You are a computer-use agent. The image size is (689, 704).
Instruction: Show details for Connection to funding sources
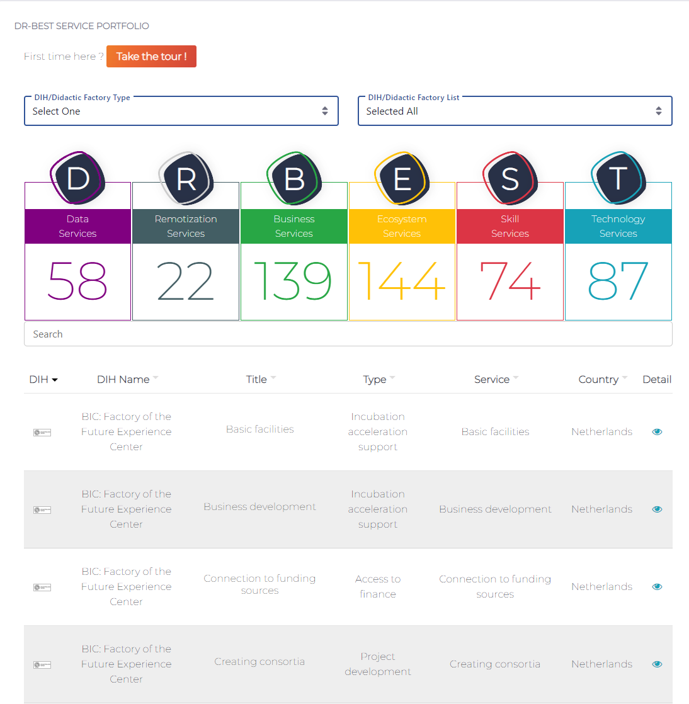(x=657, y=587)
